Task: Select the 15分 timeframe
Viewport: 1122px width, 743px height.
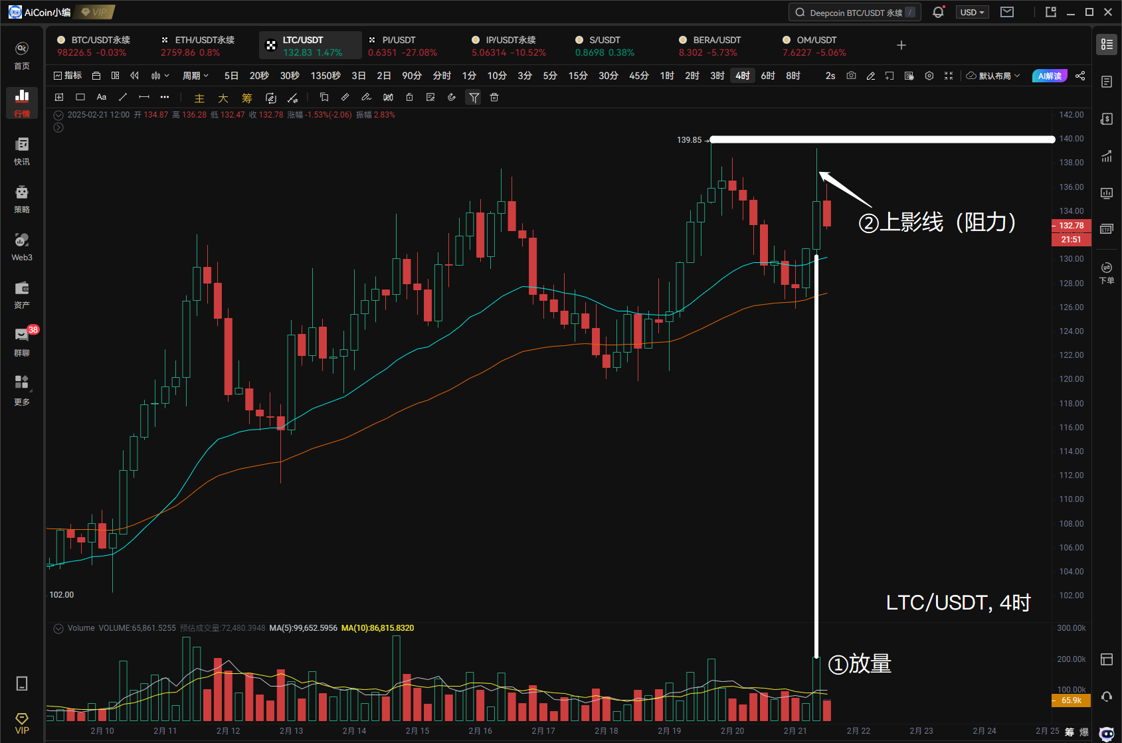Action: (x=578, y=76)
